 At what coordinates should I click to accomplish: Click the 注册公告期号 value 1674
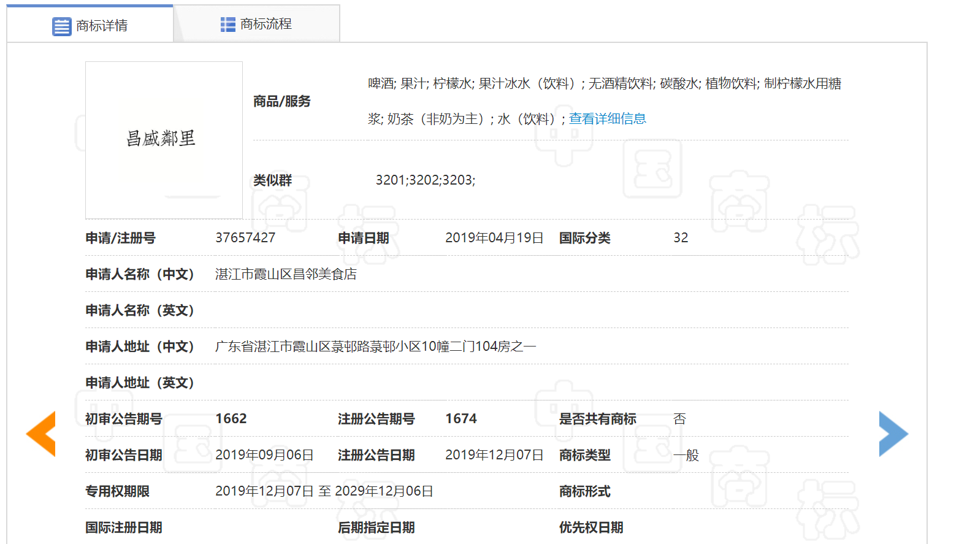click(x=462, y=418)
